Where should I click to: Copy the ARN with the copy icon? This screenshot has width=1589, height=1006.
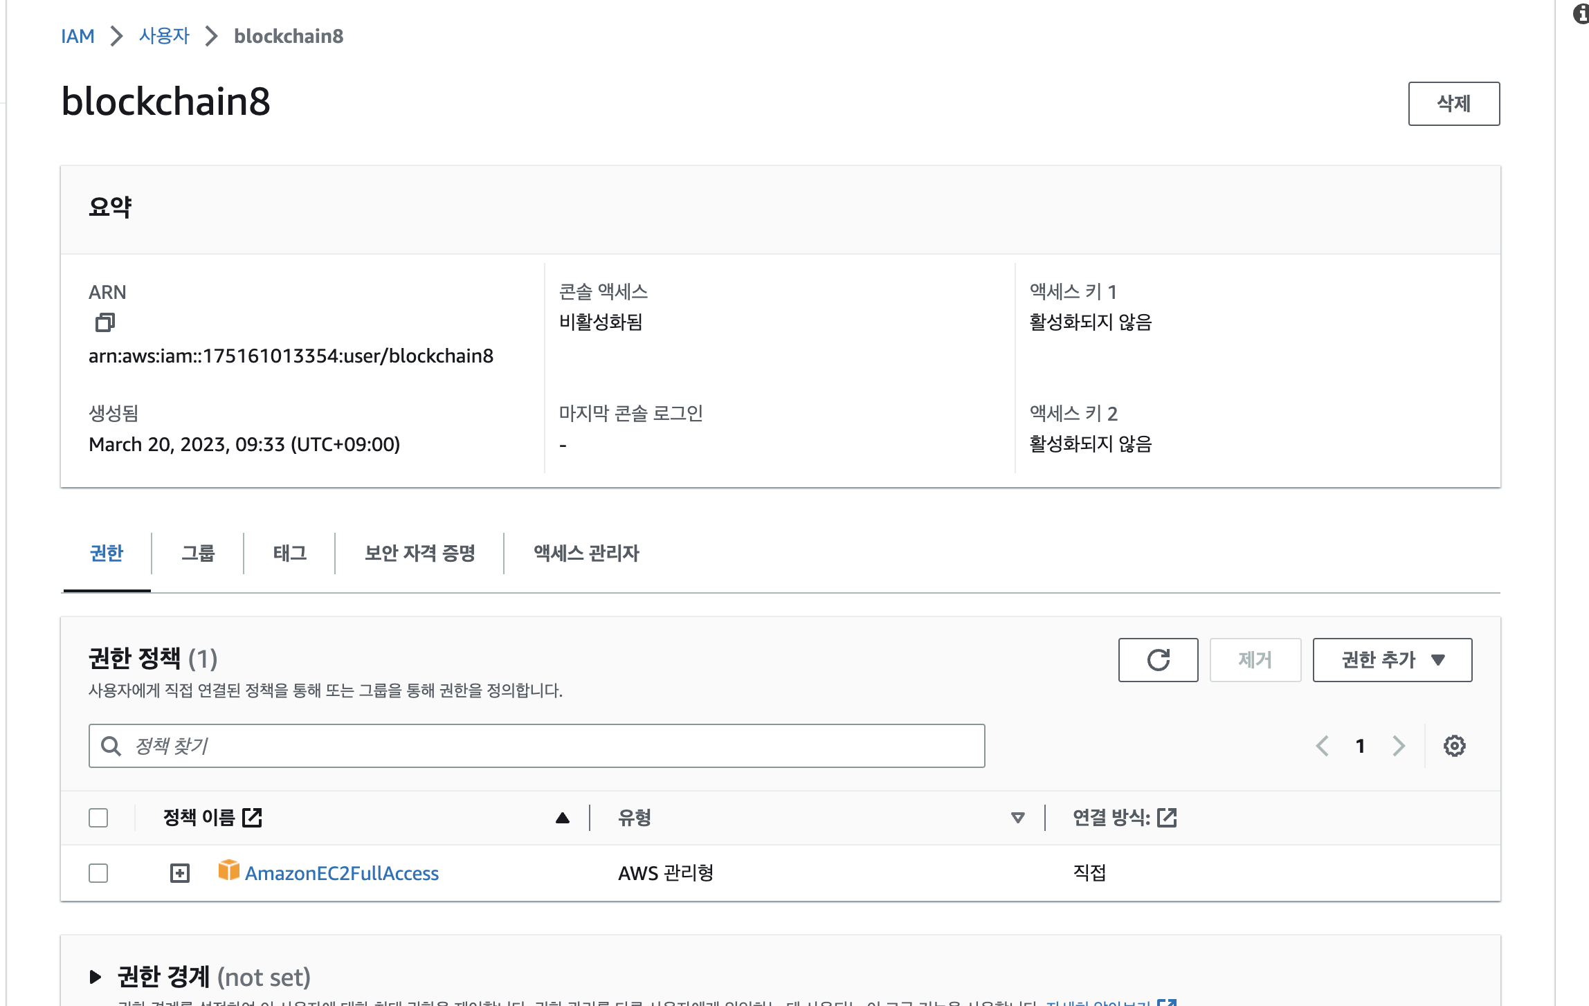[x=105, y=322]
